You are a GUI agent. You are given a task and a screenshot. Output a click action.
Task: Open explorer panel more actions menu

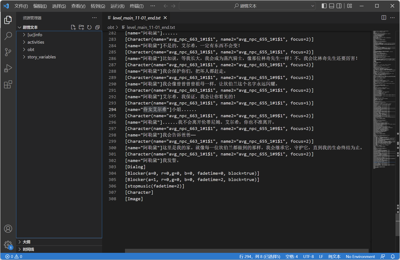pyautogui.click(x=94, y=18)
